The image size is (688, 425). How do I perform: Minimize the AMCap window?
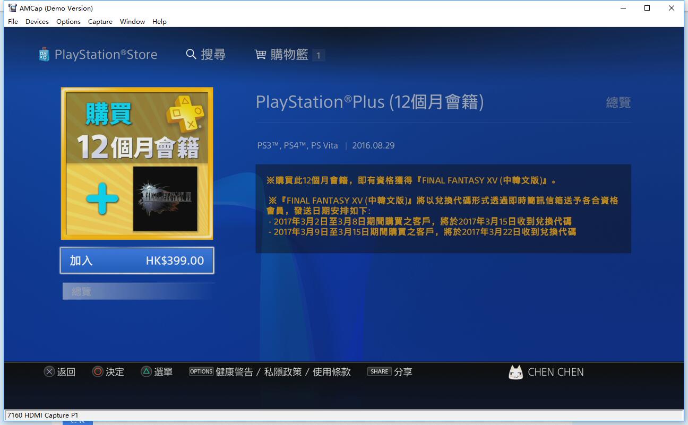[622, 8]
